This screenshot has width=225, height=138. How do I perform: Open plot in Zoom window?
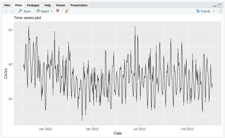(x=24, y=11)
